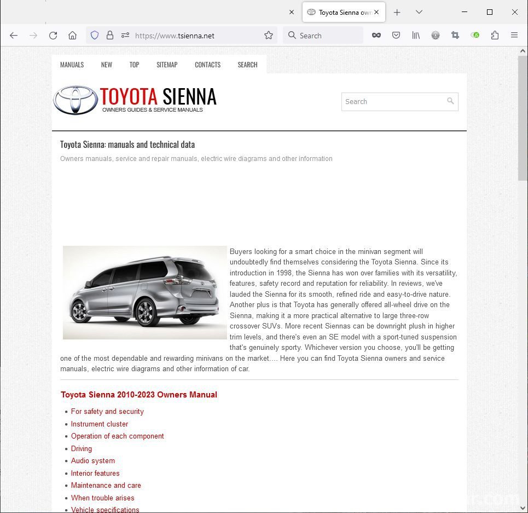
Task: Click the gray gear-like extension icon
Action: (436, 35)
